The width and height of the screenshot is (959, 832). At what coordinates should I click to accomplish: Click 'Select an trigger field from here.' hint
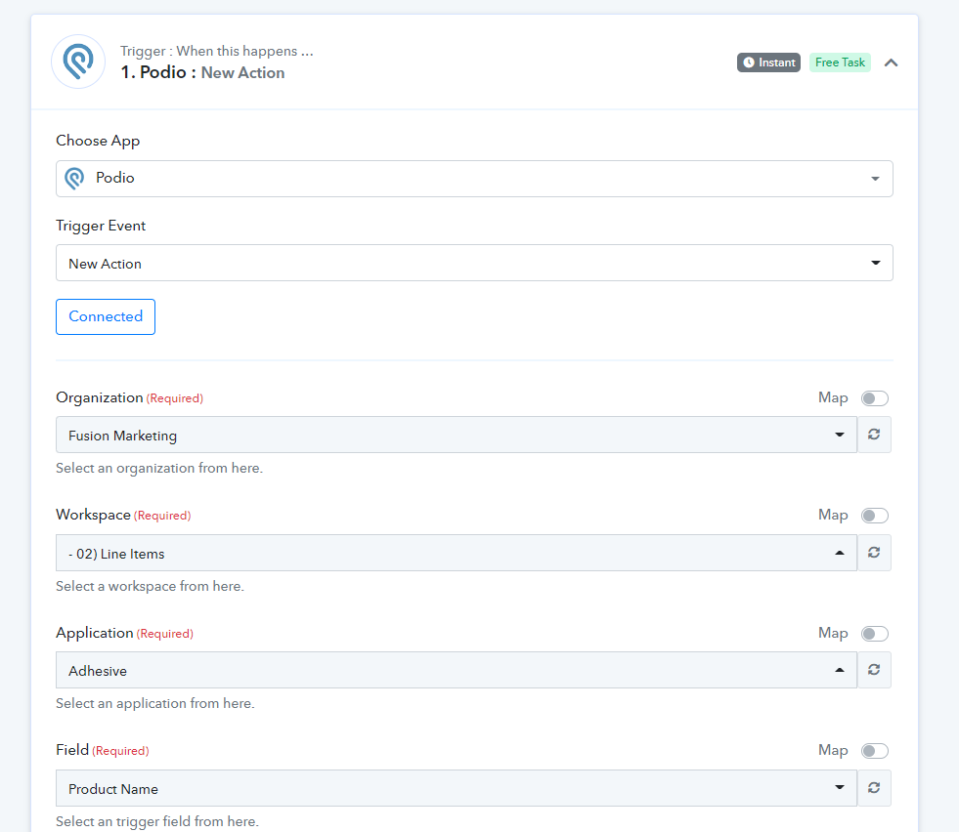[x=157, y=821]
